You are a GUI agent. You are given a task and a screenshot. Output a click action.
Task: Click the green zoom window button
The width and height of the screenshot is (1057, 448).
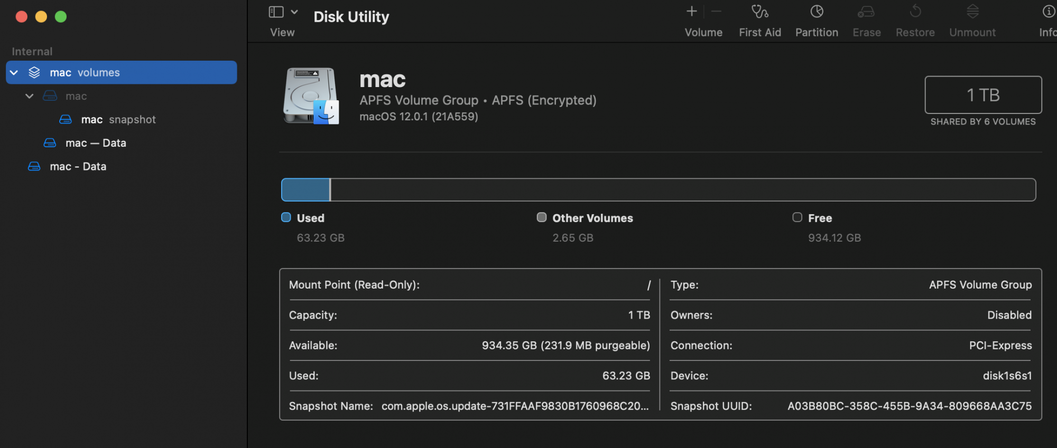click(x=61, y=17)
